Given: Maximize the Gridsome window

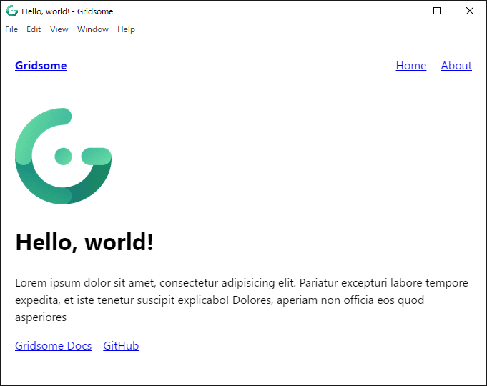Looking at the screenshot, I should 437,11.
